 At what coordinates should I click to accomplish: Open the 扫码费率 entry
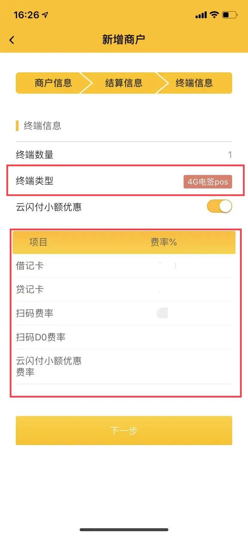[124, 313]
